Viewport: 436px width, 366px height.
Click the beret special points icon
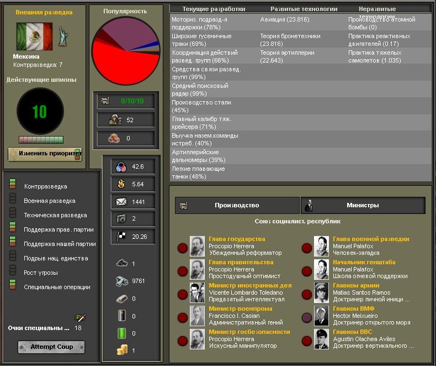click(x=80, y=317)
